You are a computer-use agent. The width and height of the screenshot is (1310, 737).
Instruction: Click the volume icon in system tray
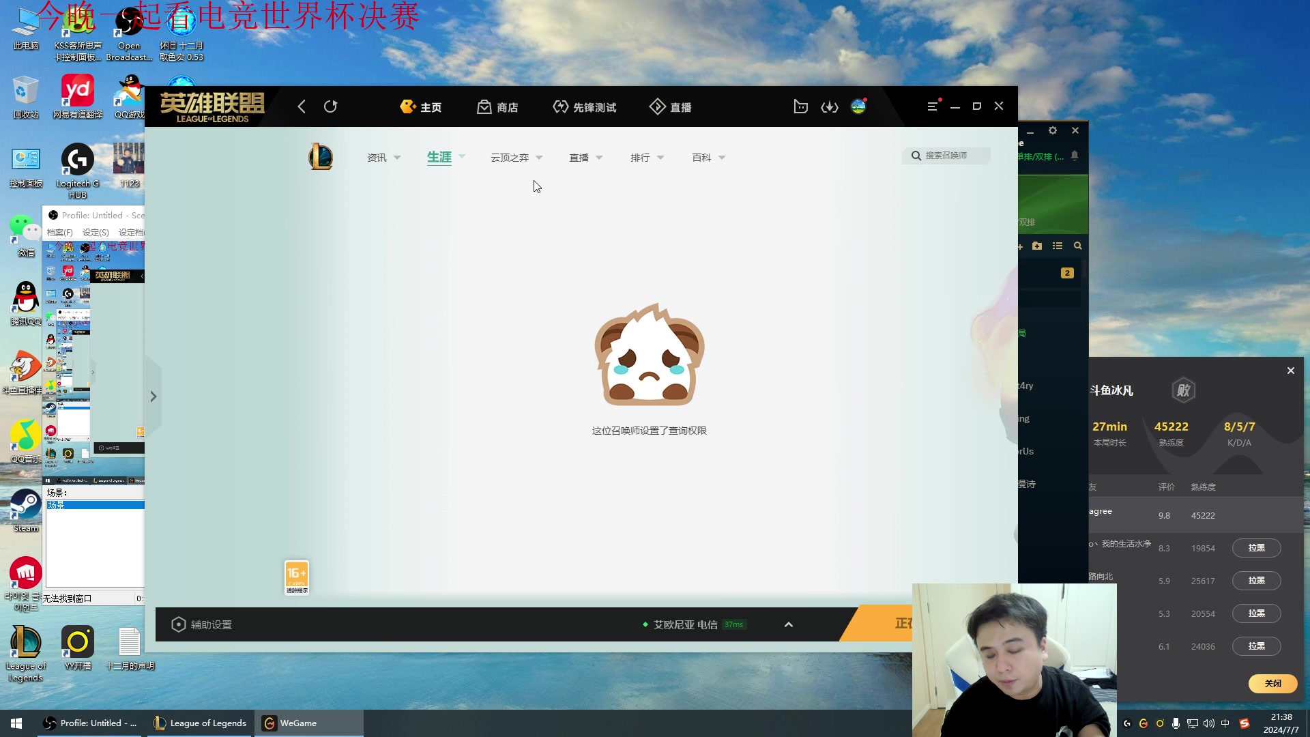pos(1208,723)
